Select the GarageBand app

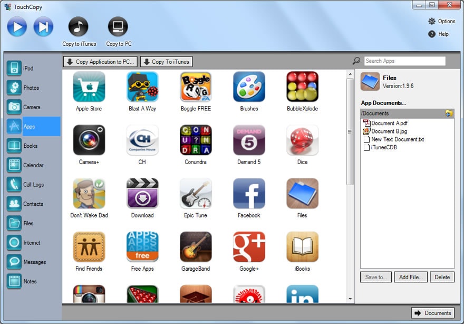point(196,251)
